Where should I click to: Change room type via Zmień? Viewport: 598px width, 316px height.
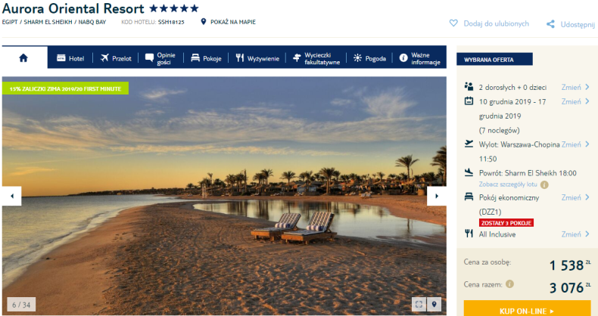point(575,197)
